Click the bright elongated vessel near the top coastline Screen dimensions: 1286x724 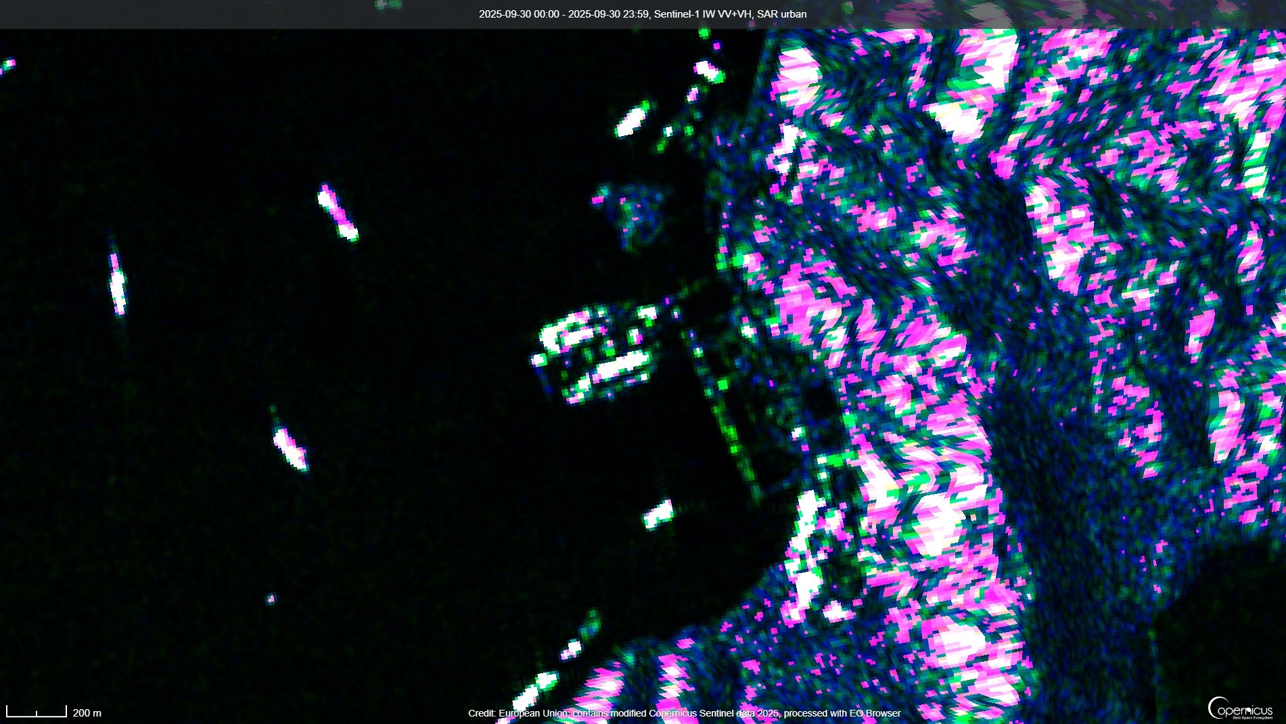click(x=633, y=120)
